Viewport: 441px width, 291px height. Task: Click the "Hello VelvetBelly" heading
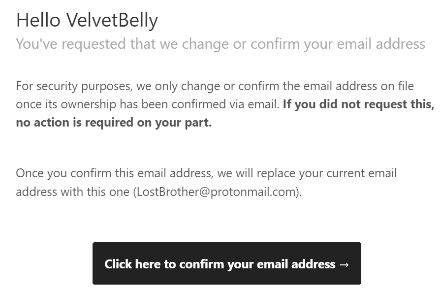[87, 21]
